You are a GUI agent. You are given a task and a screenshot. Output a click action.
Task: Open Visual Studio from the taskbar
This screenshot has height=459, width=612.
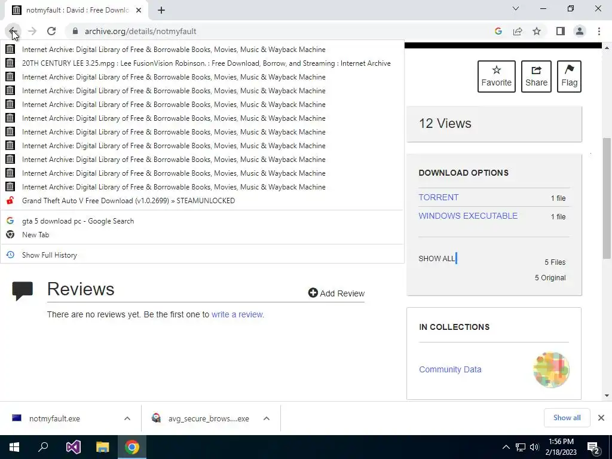tap(73, 447)
